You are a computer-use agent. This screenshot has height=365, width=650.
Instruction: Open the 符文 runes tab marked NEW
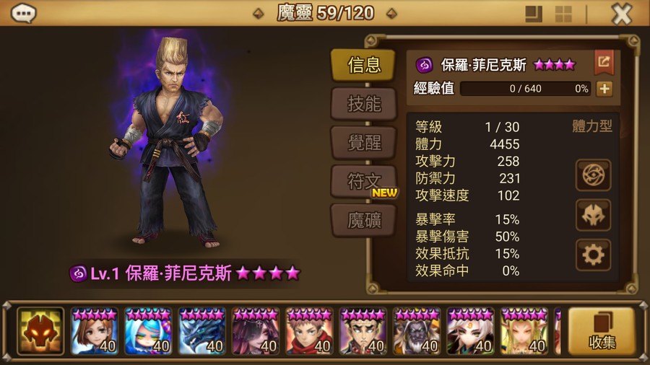(x=364, y=182)
